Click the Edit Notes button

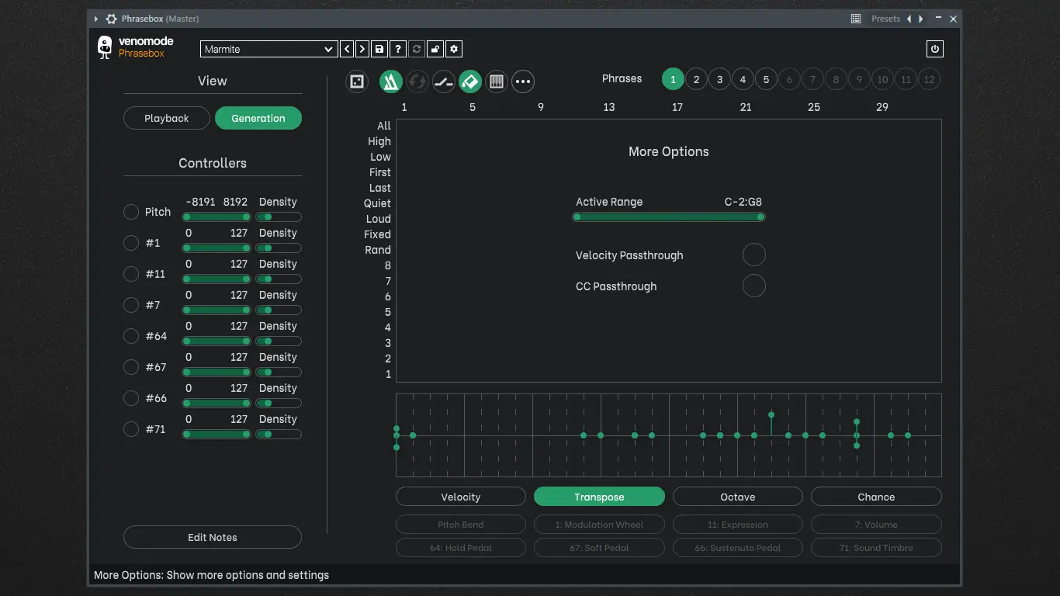tap(213, 537)
